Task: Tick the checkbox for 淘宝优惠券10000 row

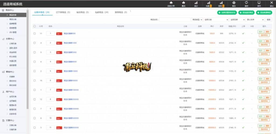Action: pos(34,71)
